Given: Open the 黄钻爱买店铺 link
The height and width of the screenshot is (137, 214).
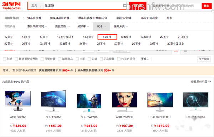Looking at the screenshot, I should pyautogui.click(x=47, y=70).
